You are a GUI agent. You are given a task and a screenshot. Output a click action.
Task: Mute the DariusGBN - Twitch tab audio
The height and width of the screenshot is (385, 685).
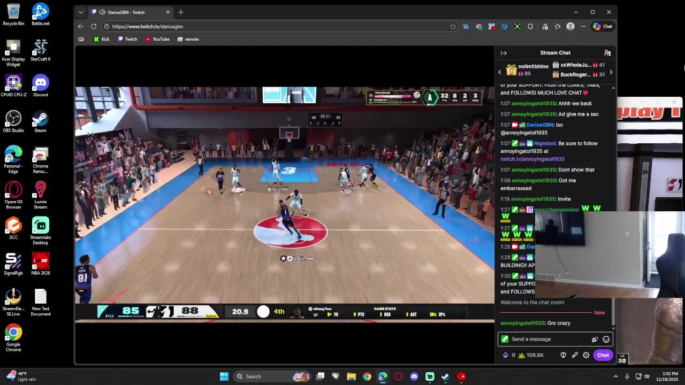102,12
